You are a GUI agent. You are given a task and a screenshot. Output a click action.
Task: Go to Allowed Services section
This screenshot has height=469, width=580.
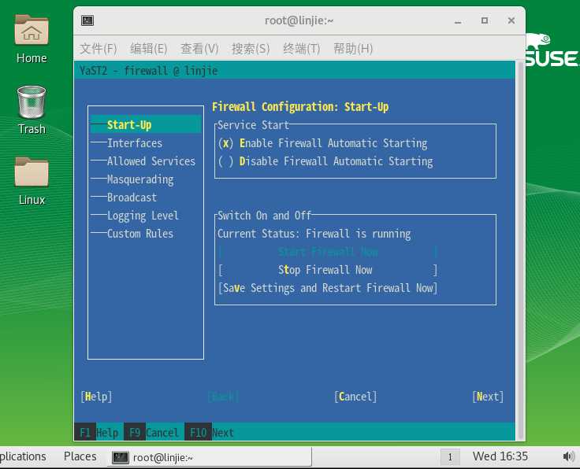(x=151, y=161)
